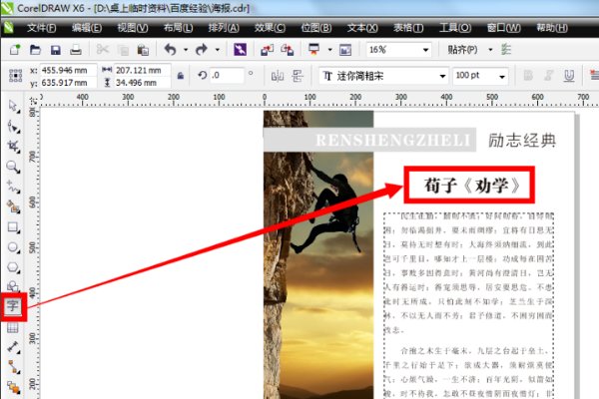Save the document
The width and height of the screenshot is (599, 399).
click(56, 50)
